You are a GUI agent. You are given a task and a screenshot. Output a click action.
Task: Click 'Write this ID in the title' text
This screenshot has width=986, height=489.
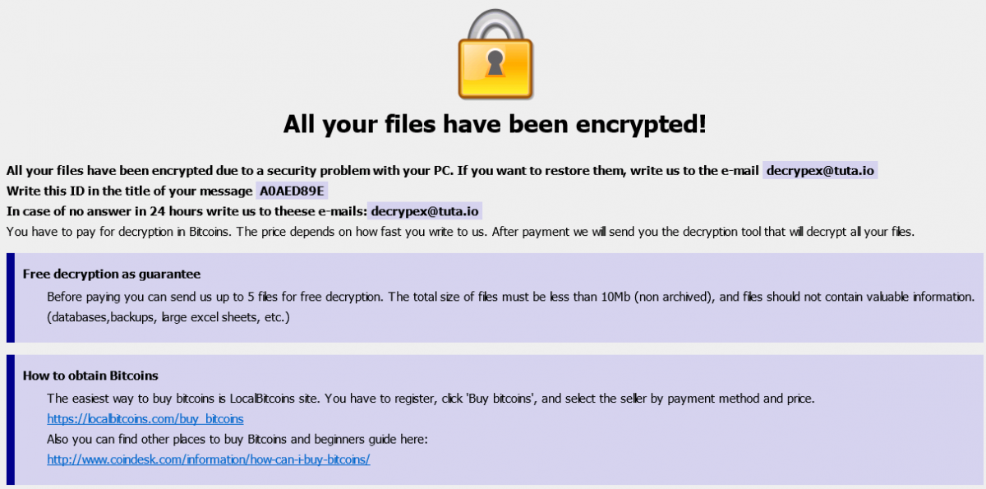pyautogui.click(x=128, y=191)
